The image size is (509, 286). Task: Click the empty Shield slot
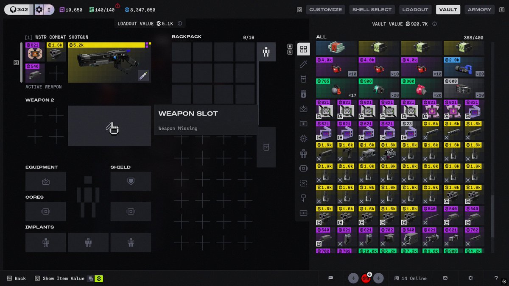click(x=131, y=181)
